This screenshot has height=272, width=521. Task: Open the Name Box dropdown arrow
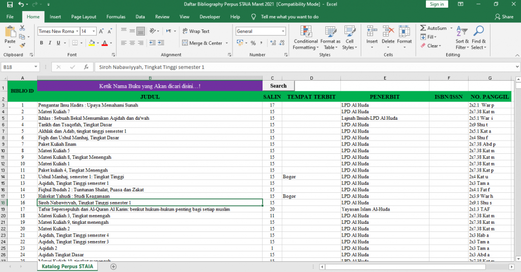(36, 67)
